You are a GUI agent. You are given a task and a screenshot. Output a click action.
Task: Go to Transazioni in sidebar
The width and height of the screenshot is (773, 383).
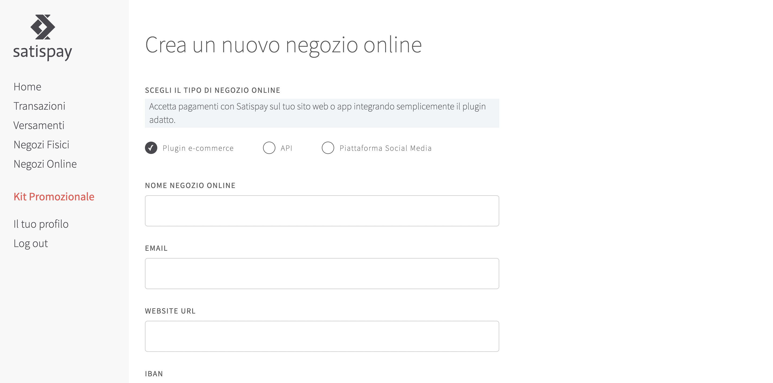39,106
